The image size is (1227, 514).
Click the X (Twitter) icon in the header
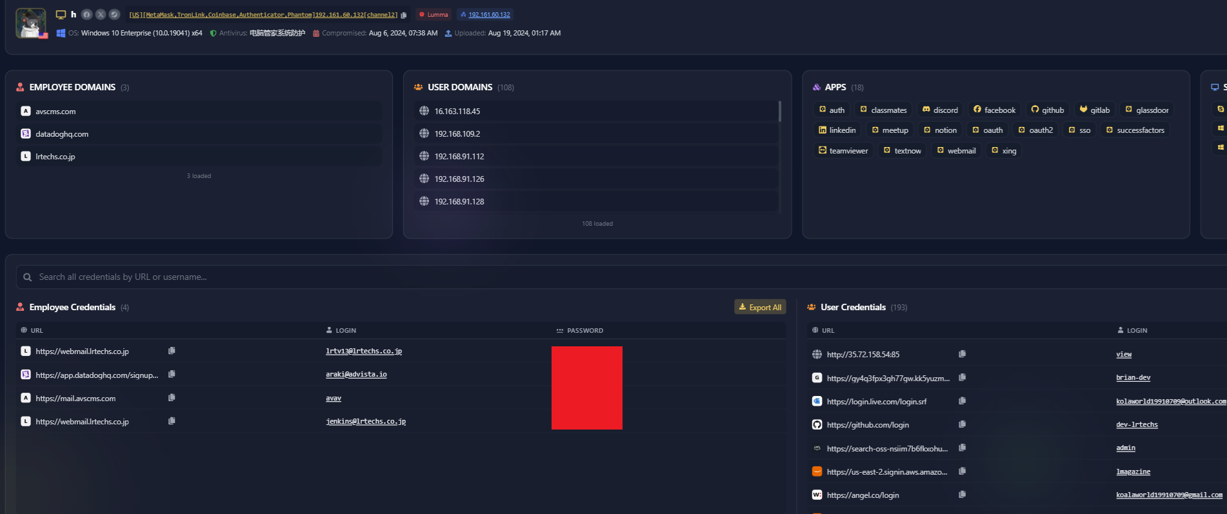[x=101, y=14]
